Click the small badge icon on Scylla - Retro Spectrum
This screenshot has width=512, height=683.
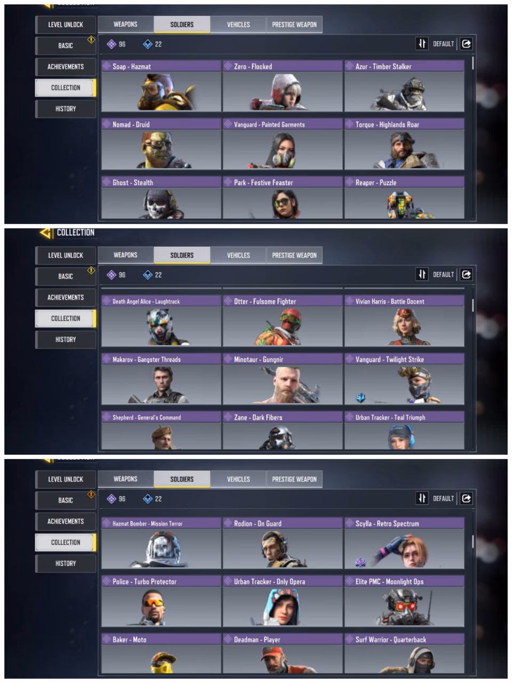(x=361, y=561)
